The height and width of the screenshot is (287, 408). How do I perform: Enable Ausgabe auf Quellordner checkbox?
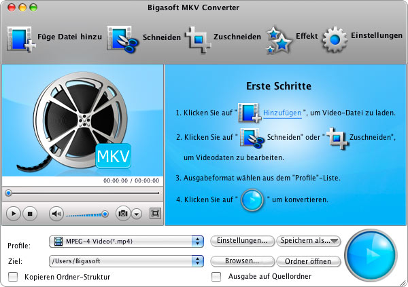click(x=216, y=277)
